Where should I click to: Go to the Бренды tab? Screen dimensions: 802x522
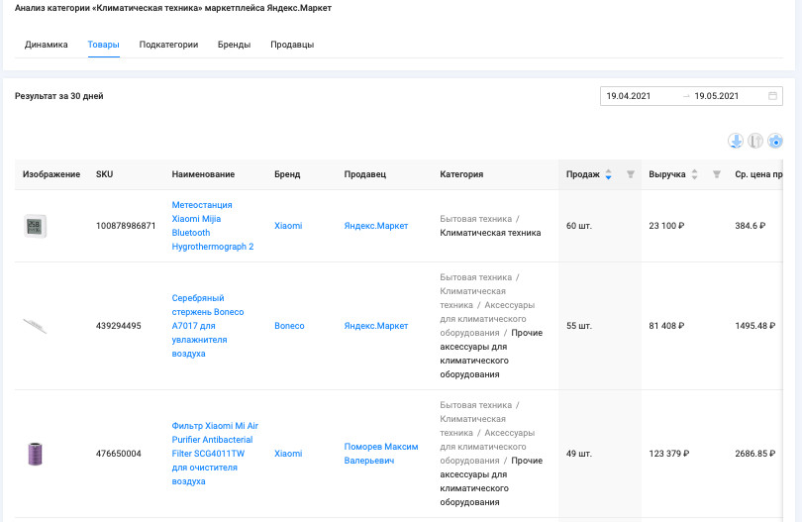pyautogui.click(x=235, y=45)
